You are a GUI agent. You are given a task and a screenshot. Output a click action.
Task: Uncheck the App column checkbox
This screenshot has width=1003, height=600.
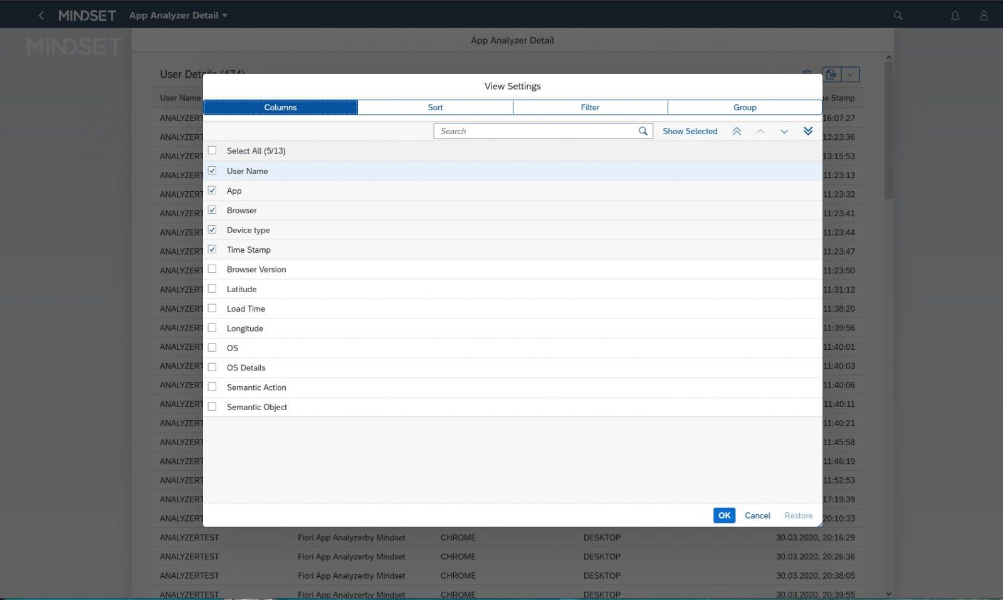212,190
